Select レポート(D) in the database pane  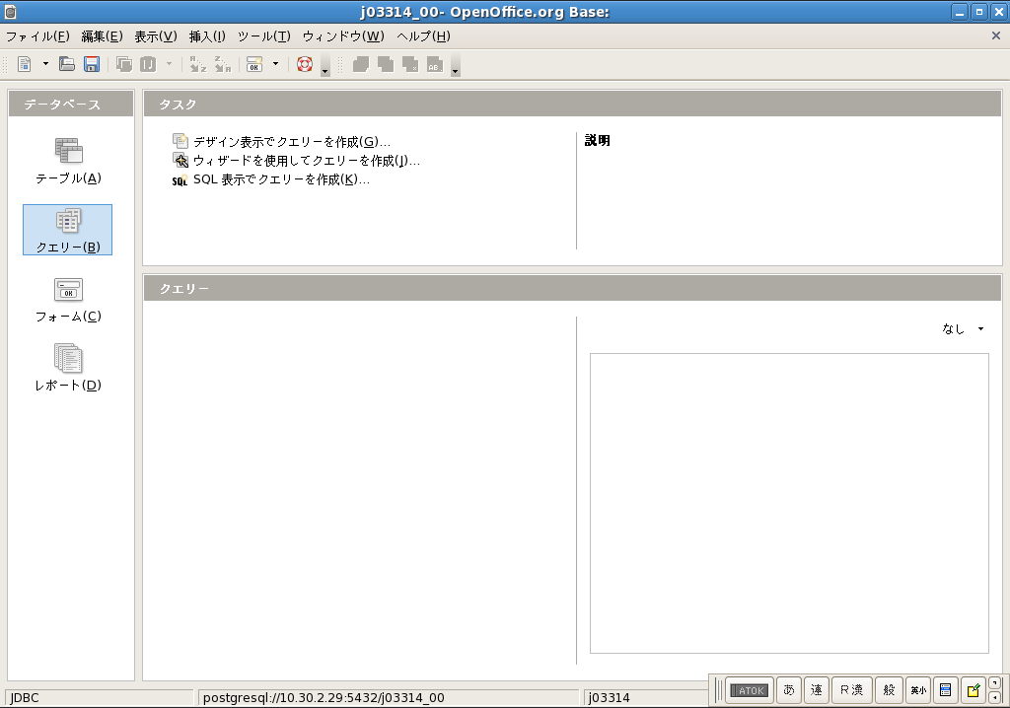tap(68, 368)
